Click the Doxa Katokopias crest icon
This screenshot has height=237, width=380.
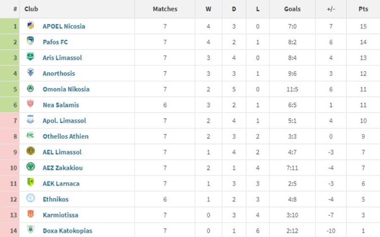click(x=30, y=229)
